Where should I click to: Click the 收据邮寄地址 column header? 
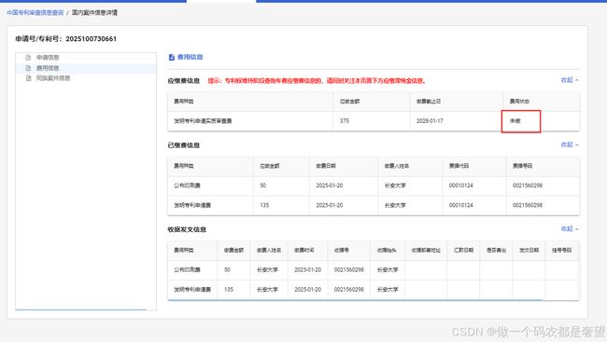click(x=426, y=250)
